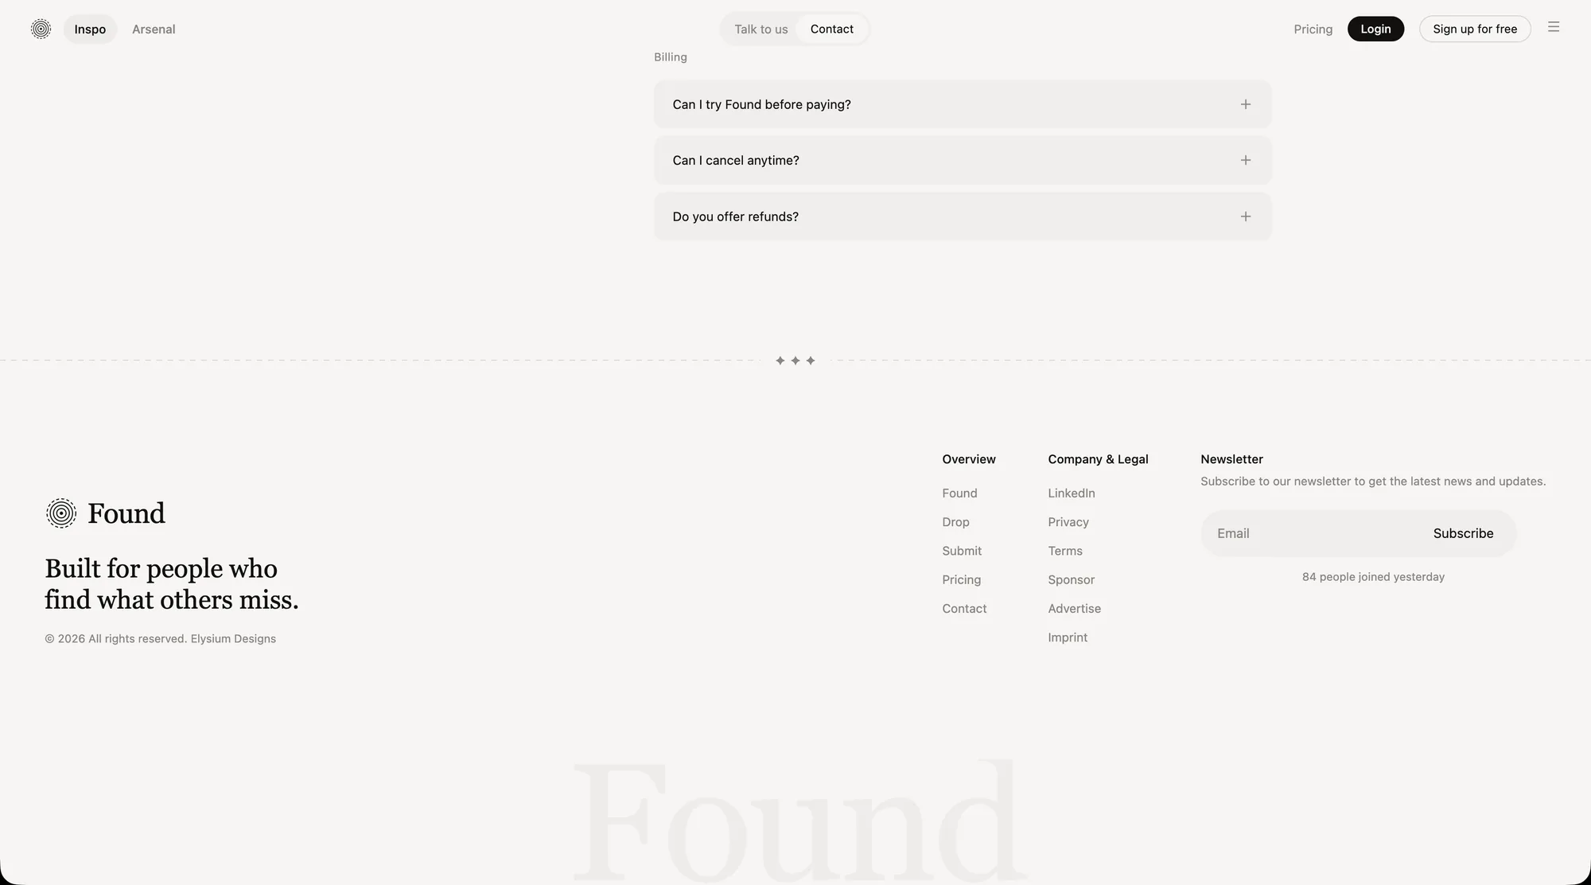The height and width of the screenshot is (885, 1591).
Task: Open the hamburger menu icon
Action: 1553,27
